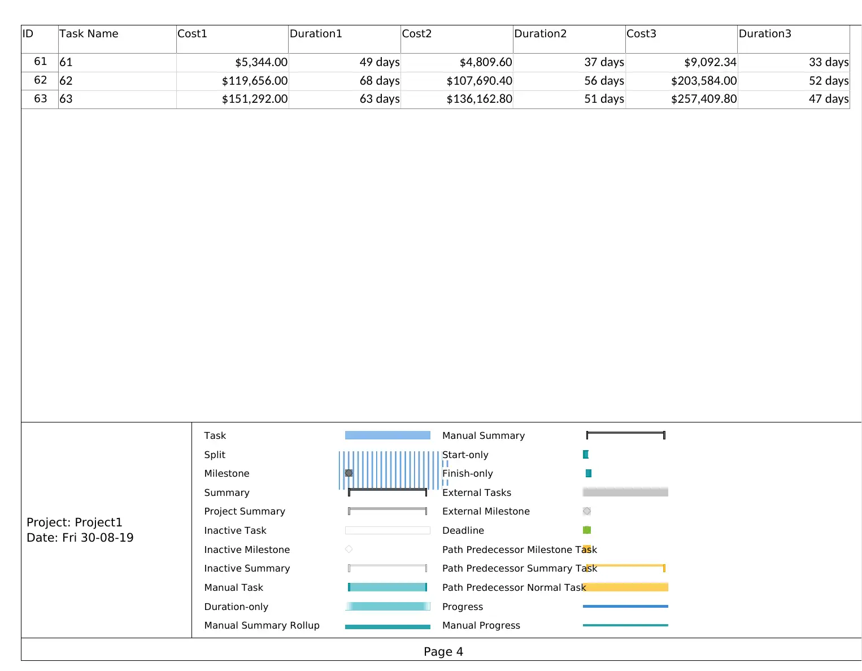This screenshot has height=671, width=862.
Task: Click the External Milestone gray diamond
Action: tap(587, 511)
